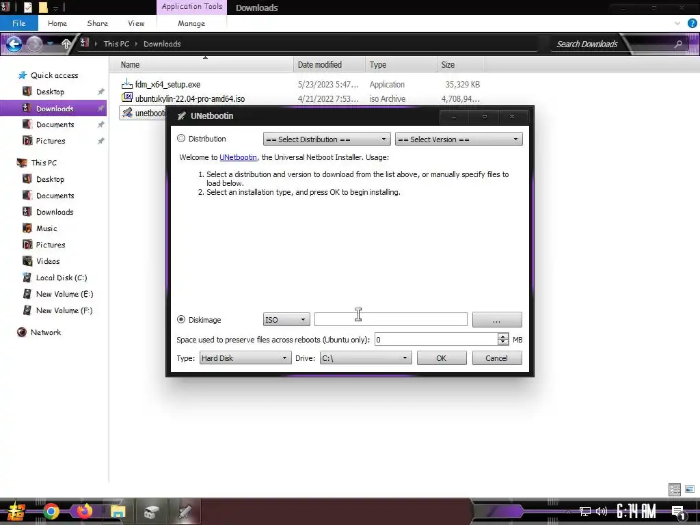The height and width of the screenshot is (525, 700).
Task: Open the ISO disk image type dropdown
Action: coord(286,320)
